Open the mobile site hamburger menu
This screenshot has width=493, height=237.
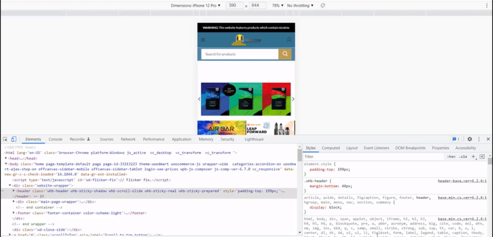click(203, 40)
